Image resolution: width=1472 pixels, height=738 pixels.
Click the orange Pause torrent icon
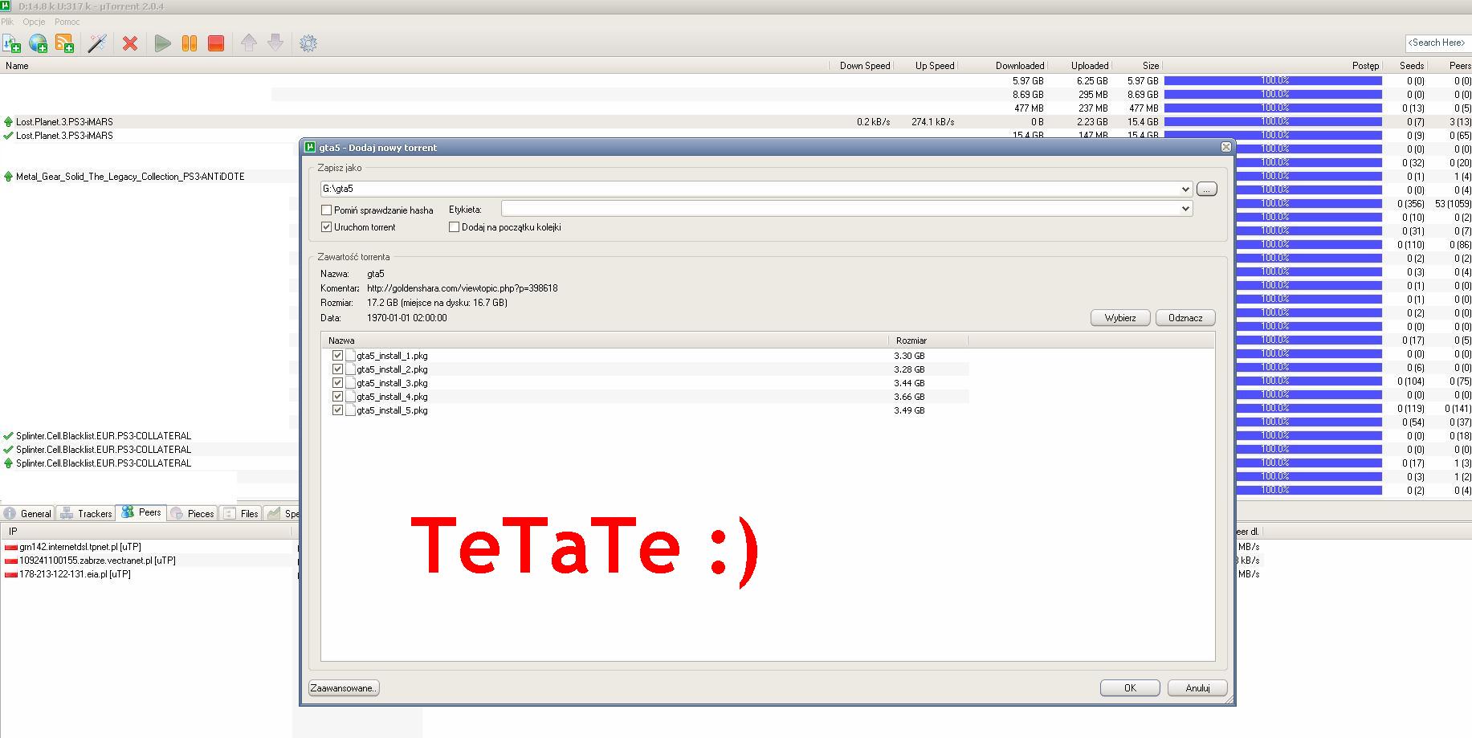click(x=190, y=43)
